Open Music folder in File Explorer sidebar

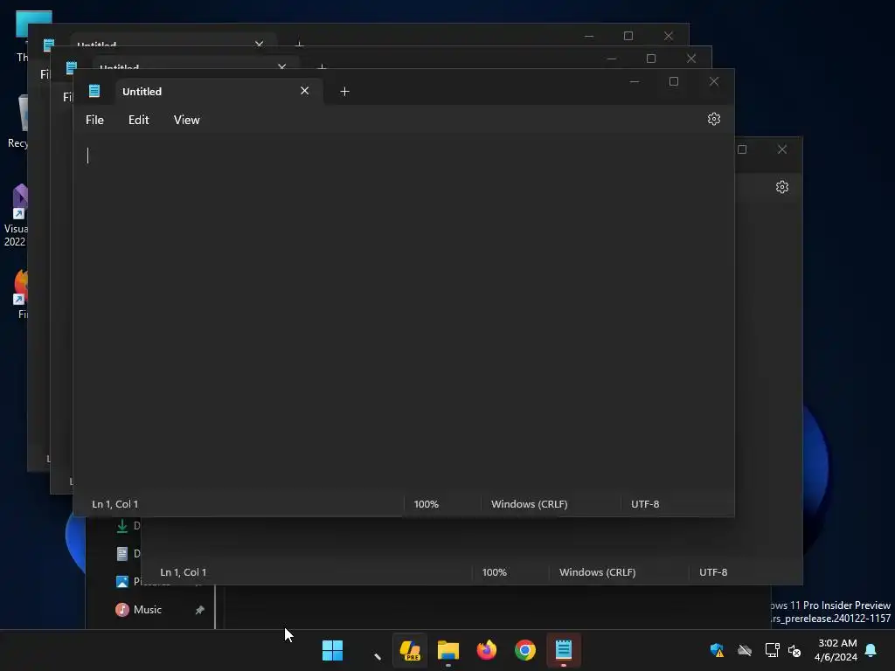click(147, 609)
